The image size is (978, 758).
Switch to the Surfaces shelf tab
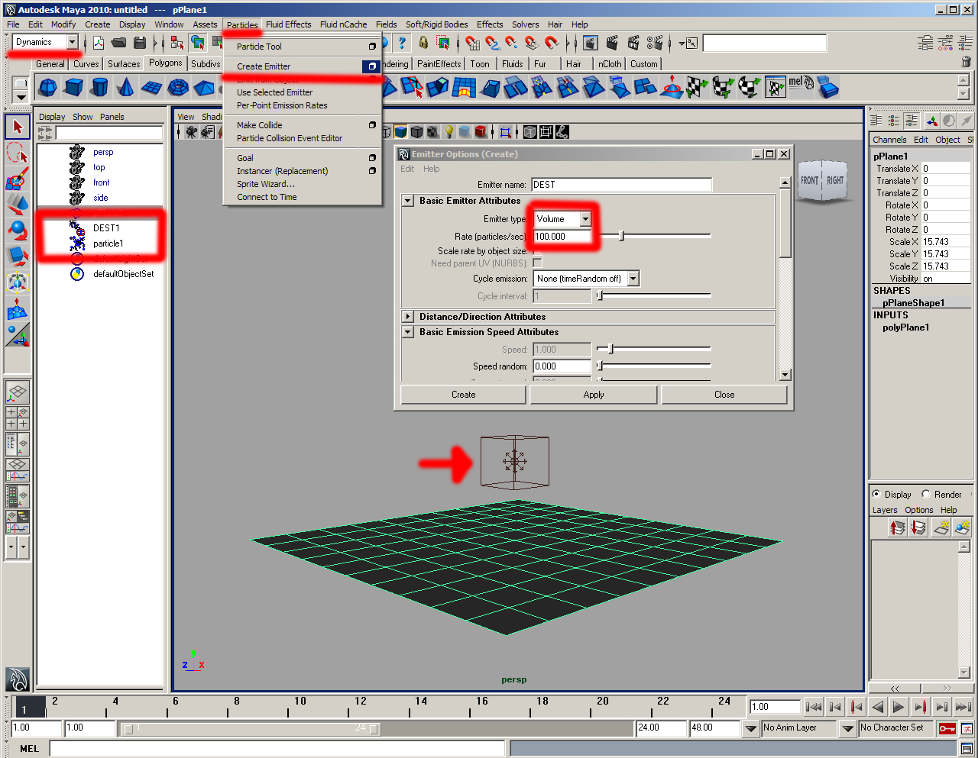124,64
